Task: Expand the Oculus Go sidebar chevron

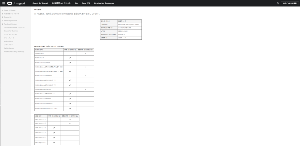Action: [3, 17]
